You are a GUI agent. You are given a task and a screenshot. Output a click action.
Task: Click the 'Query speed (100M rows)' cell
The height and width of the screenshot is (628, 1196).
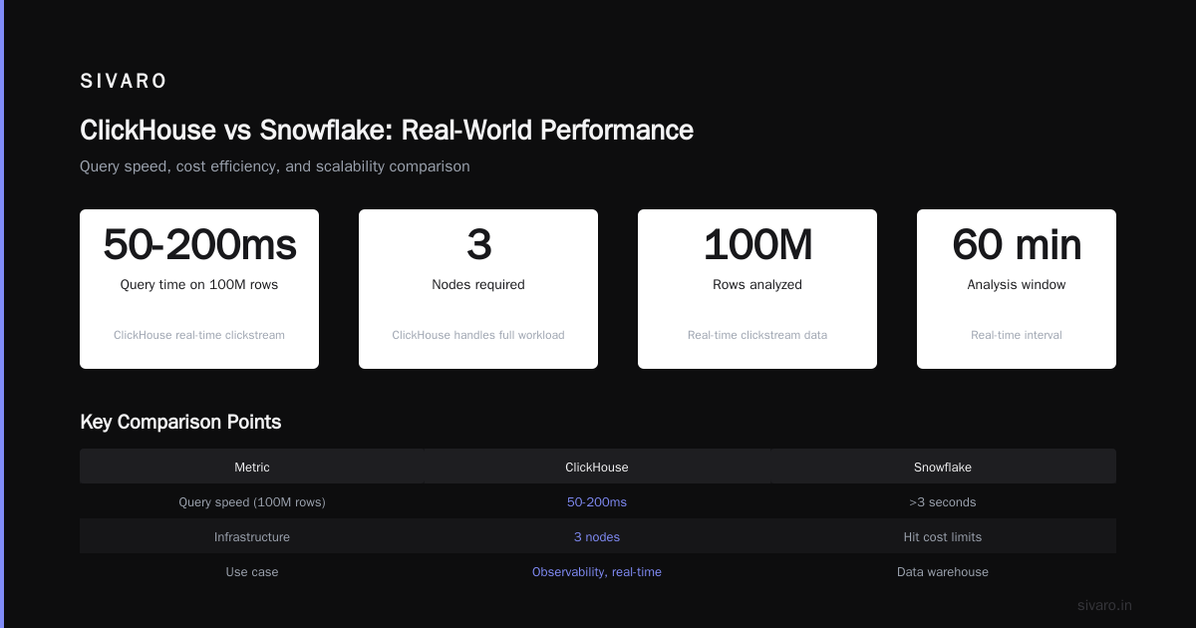(x=252, y=502)
